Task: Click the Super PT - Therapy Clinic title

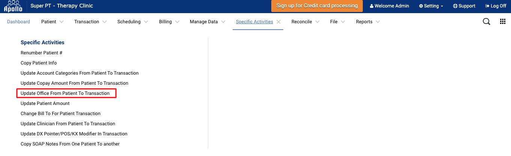Action: point(62,6)
